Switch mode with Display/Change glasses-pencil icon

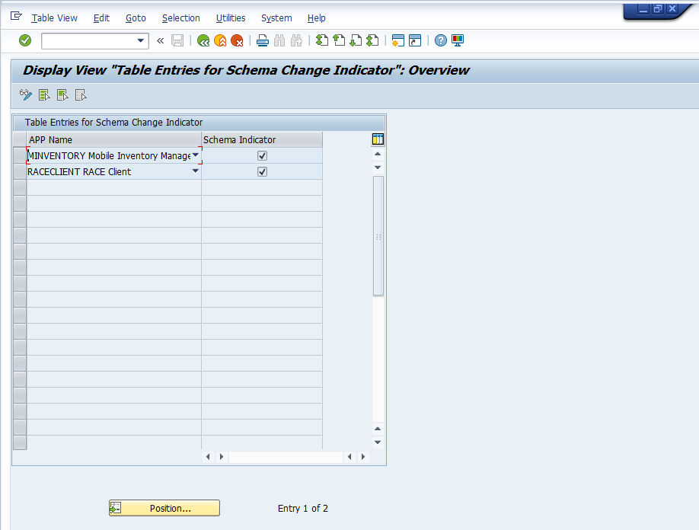coord(26,95)
